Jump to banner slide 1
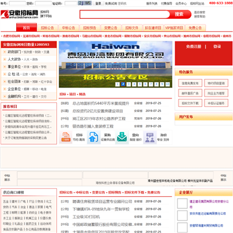233x233 pixels. coord(117,84)
